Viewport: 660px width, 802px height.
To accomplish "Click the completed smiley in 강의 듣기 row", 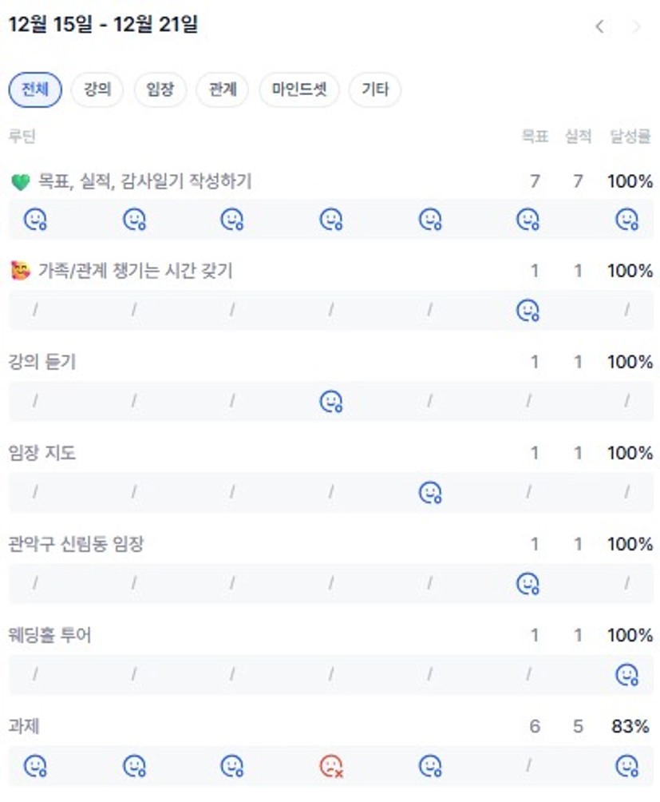I will pyautogui.click(x=331, y=401).
